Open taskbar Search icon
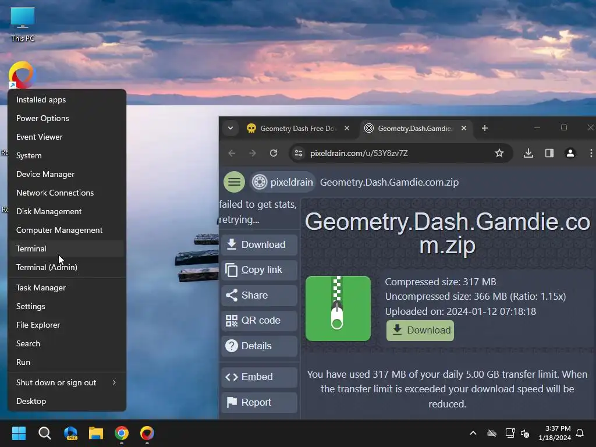This screenshot has width=596, height=447. [x=44, y=433]
